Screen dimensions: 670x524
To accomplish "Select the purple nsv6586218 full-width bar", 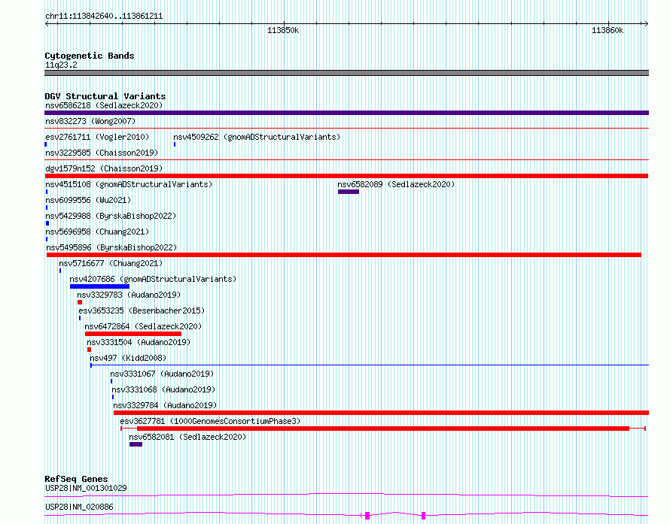I will click(346, 113).
